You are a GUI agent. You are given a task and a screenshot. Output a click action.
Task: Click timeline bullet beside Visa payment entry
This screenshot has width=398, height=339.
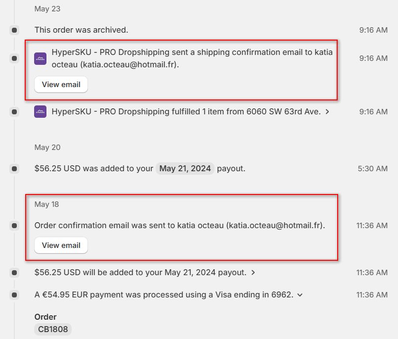click(x=14, y=295)
